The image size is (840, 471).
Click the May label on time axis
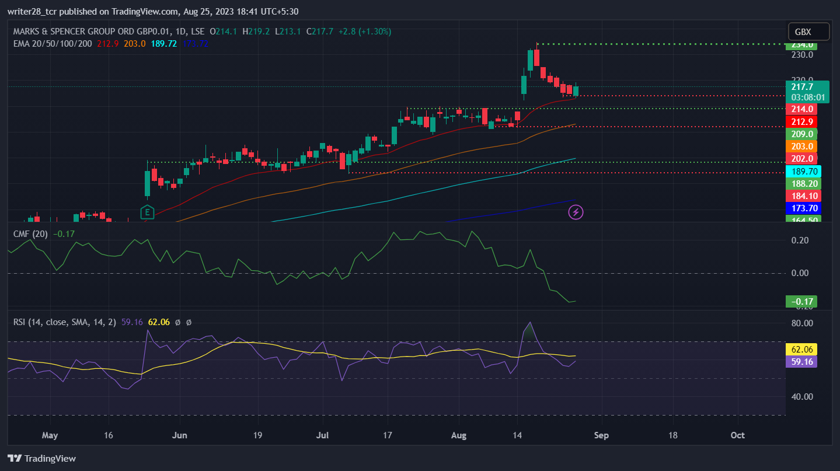coord(50,435)
